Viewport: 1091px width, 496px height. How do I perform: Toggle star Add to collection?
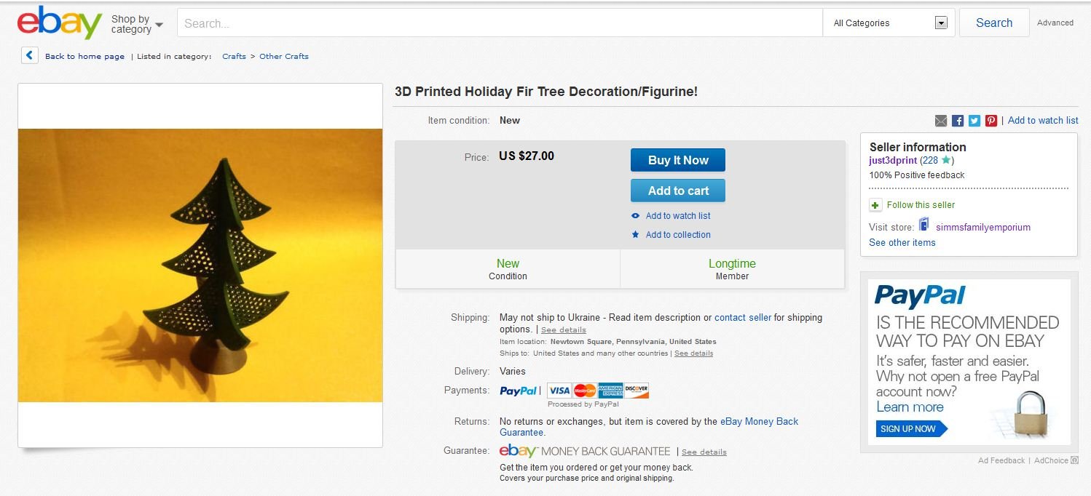click(x=635, y=235)
